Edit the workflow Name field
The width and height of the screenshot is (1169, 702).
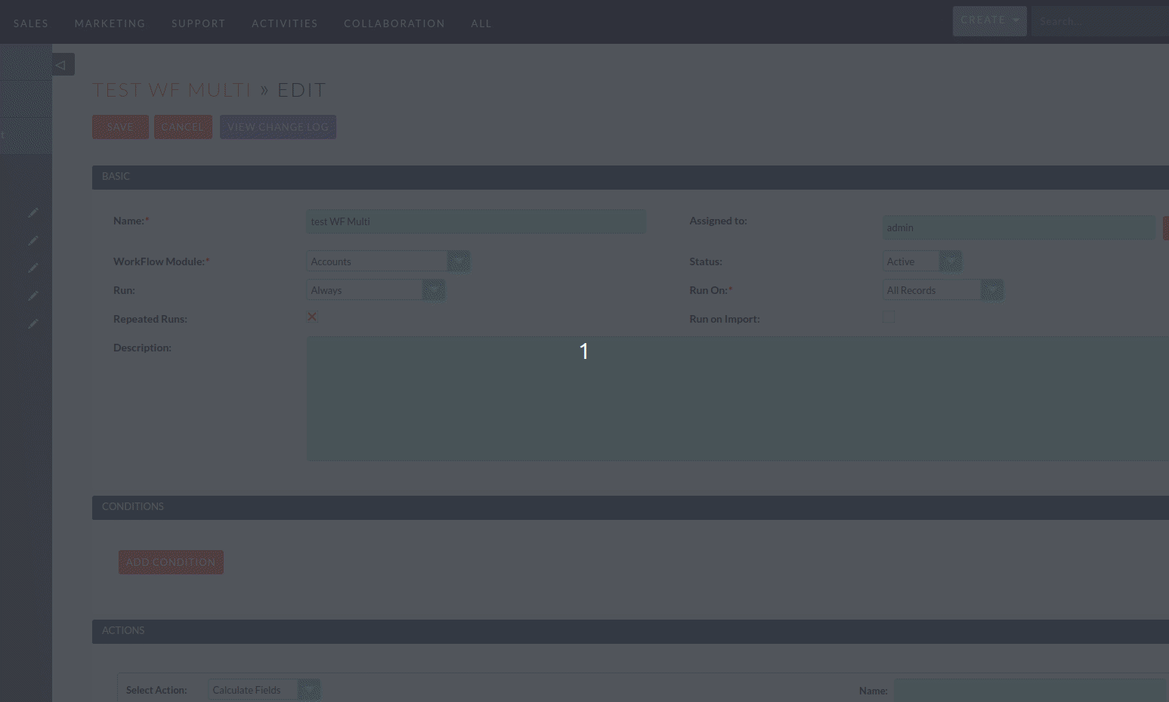point(476,221)
